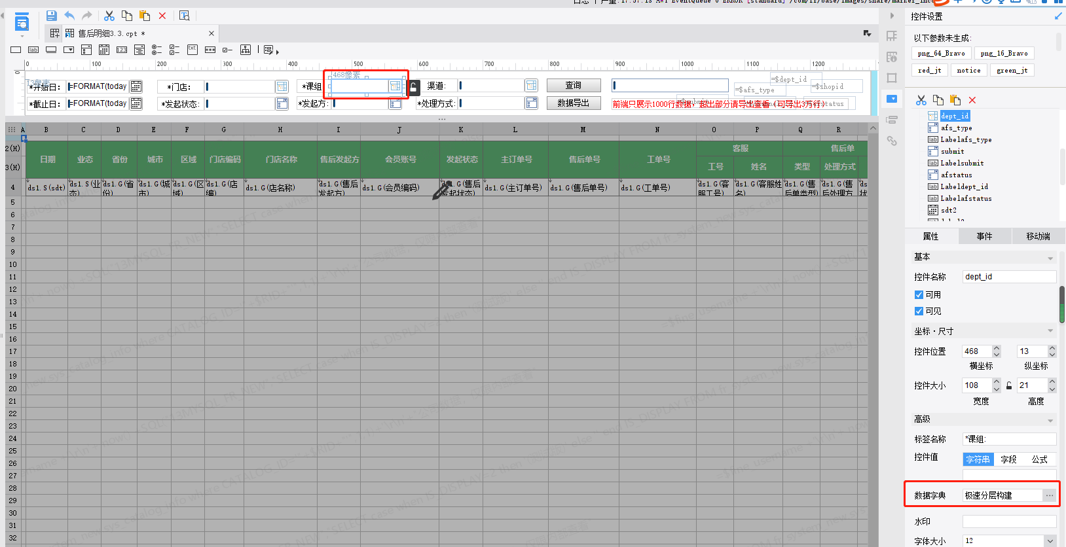Delete widget with red X in control pane
Image resolution: width=1066 pixels, height=547 pixels.
coord(972,100)
